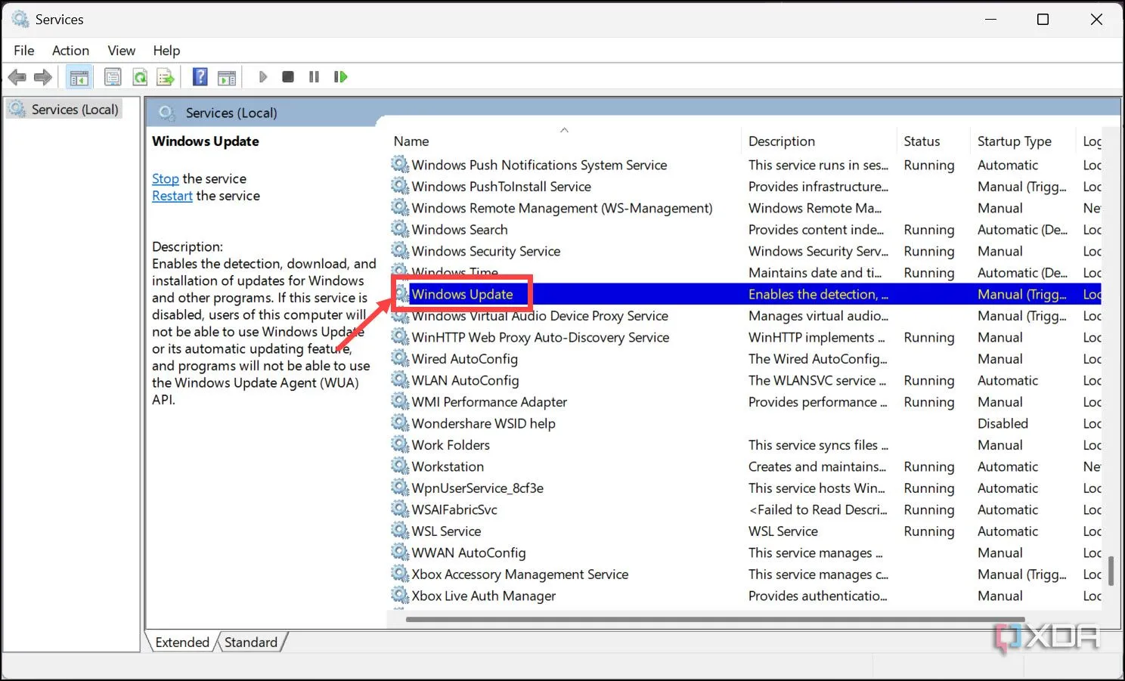Sort services by the Name column header
The height and width of the screenshot is (681, 1125).
tap(411, 141)
